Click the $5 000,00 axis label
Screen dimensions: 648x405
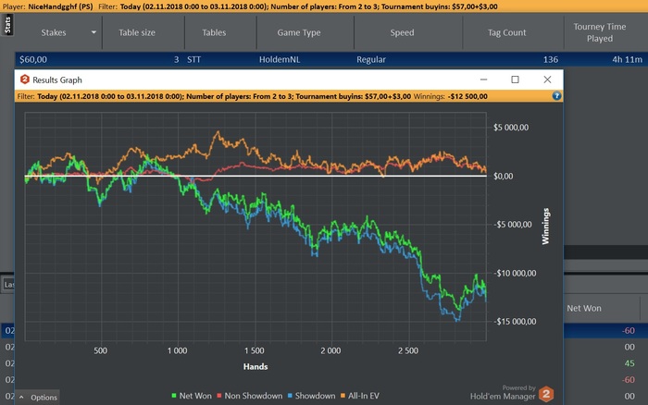[511, 128]
